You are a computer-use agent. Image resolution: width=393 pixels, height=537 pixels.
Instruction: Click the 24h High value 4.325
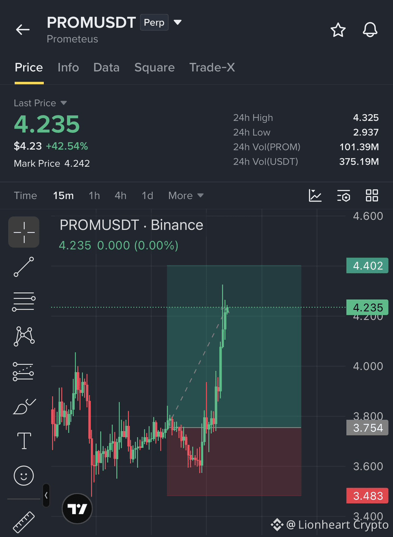365,118
